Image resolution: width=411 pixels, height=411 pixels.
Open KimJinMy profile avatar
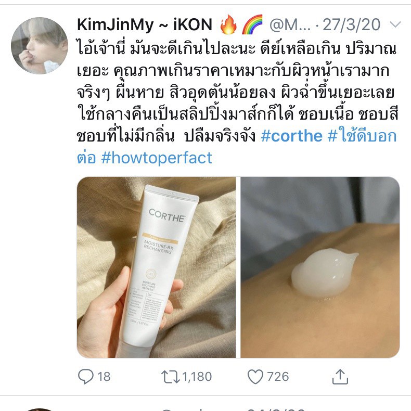40,46
